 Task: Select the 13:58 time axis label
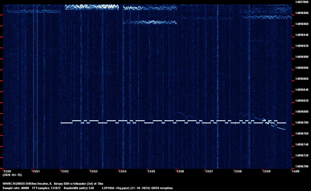(238, 172)
